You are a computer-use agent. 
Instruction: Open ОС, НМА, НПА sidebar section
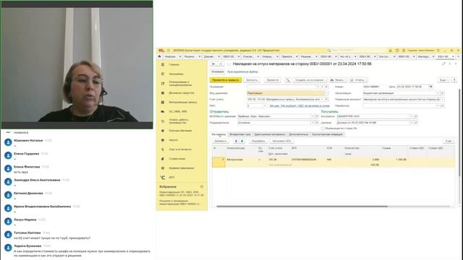(178, 112)
